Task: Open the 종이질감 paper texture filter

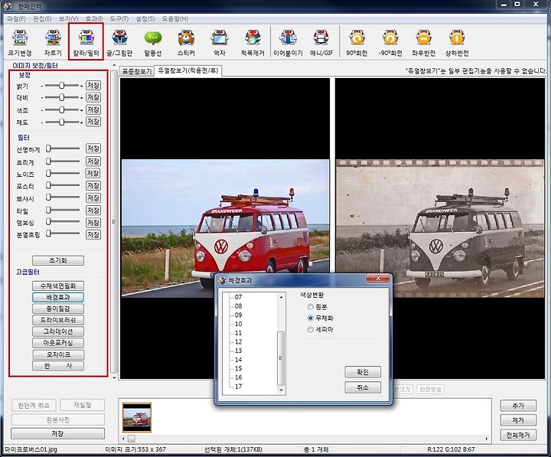Action: pos(58,308)
